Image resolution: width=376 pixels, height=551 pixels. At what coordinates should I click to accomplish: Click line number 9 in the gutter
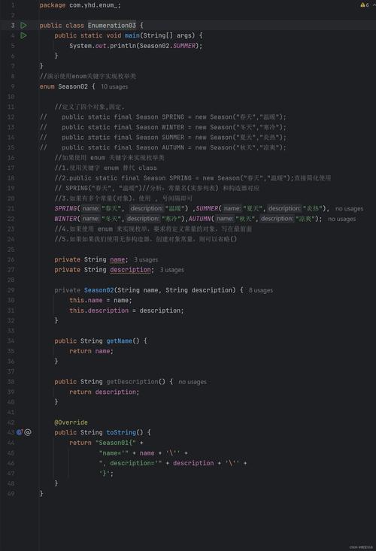click(x=13, y=86)
